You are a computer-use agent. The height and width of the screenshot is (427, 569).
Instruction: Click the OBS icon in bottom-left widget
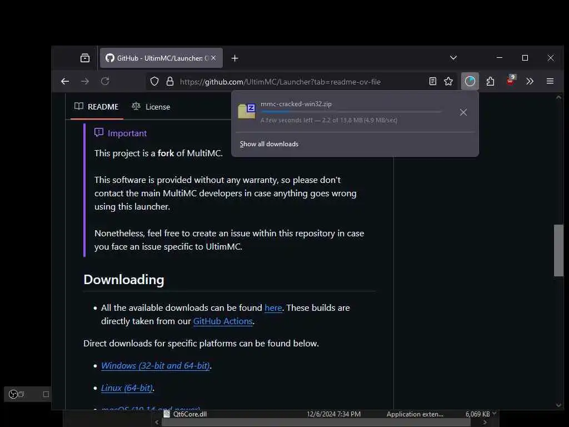[x=13, y=394]
